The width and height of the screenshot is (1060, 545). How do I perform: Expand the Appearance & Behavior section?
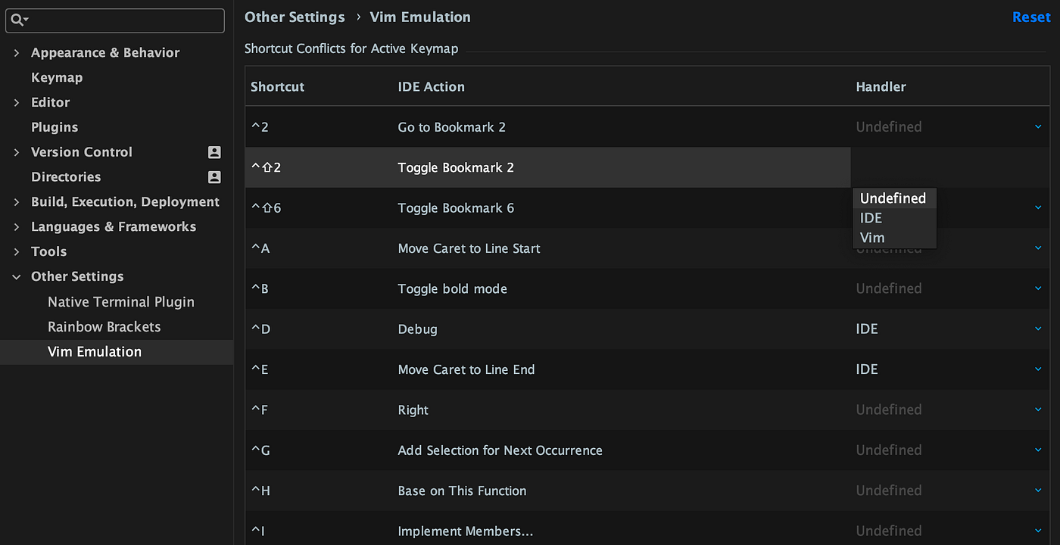(17, 53)
